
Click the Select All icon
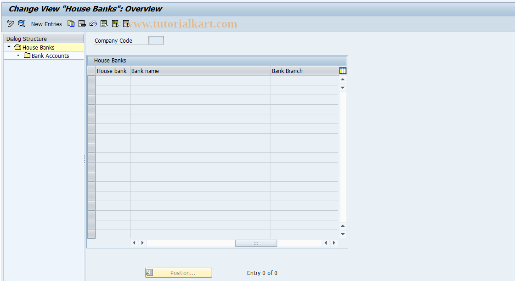pyautogui.click(x=104, y=23)
